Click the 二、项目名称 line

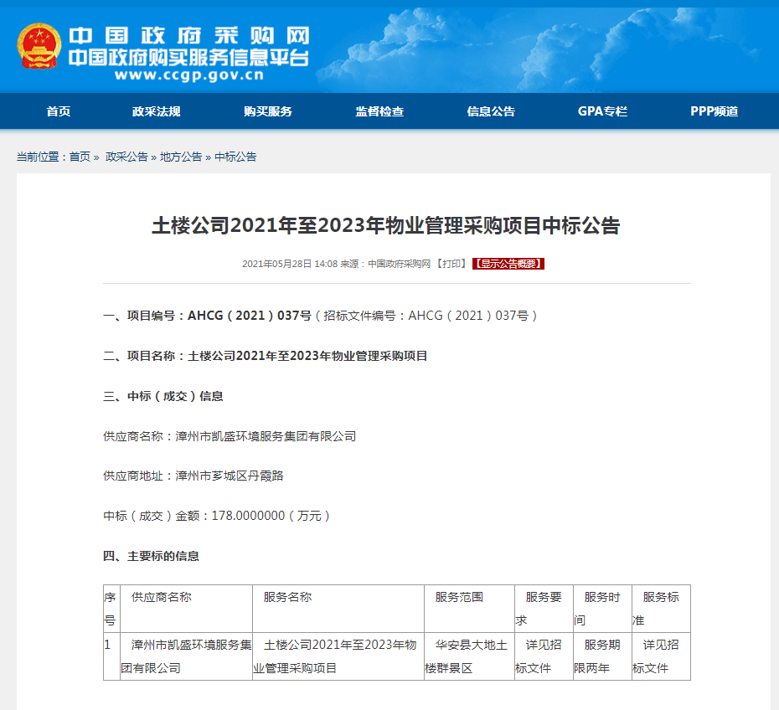click(x=266, y=356)
